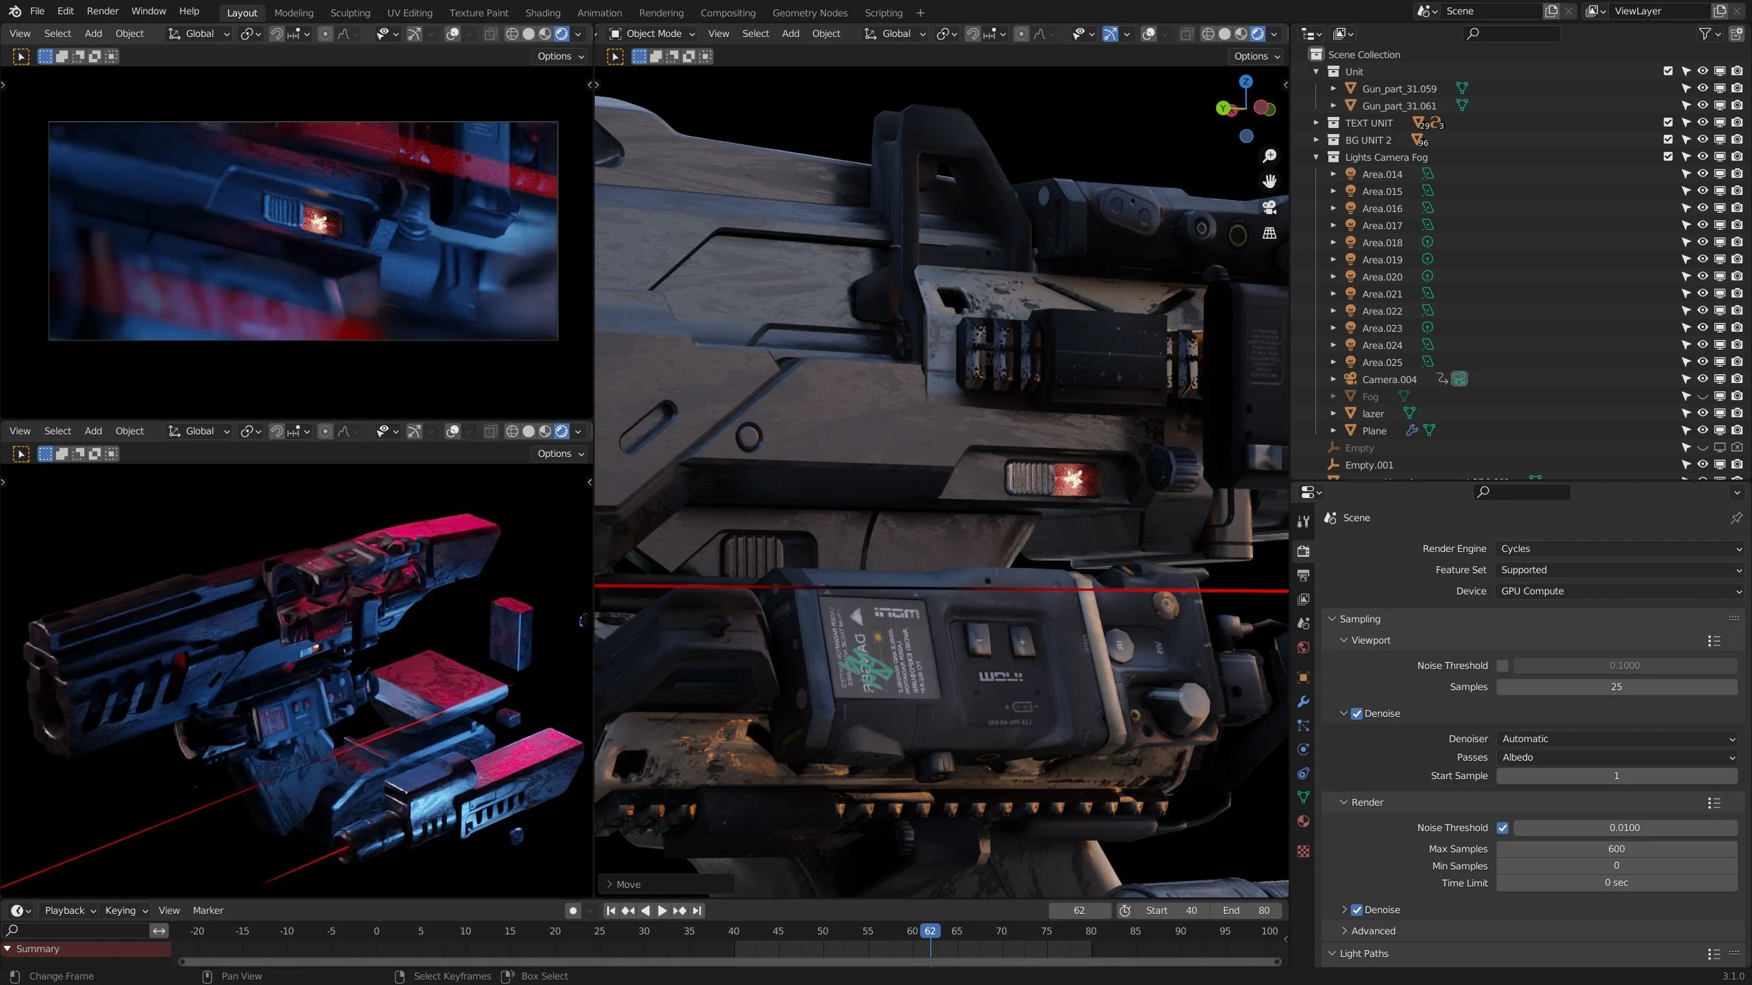
Task: Open the Render Properties tab
Action: 1303,551
